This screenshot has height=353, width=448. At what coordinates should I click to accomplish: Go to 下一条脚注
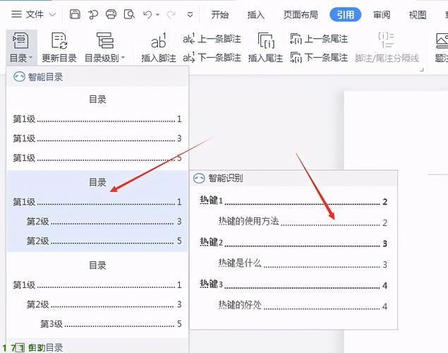pyautogui.click(x=212, y=58)
